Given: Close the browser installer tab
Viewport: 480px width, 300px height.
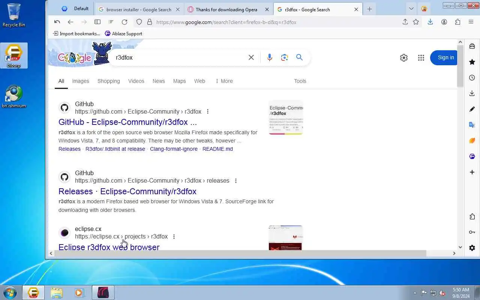Looking at the screenshot, I should (x=178, y=9).
